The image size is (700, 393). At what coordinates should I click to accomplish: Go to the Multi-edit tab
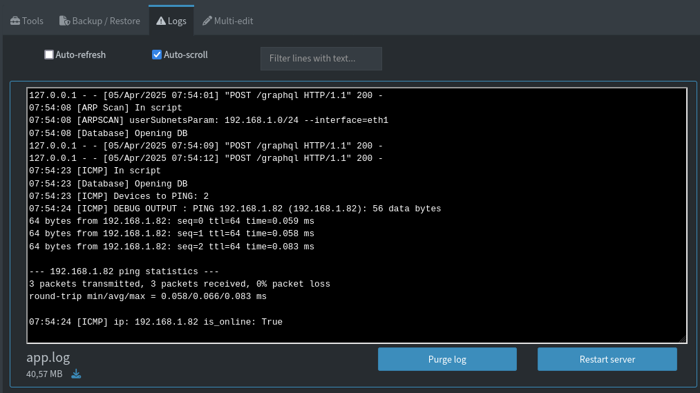point(234,21)
